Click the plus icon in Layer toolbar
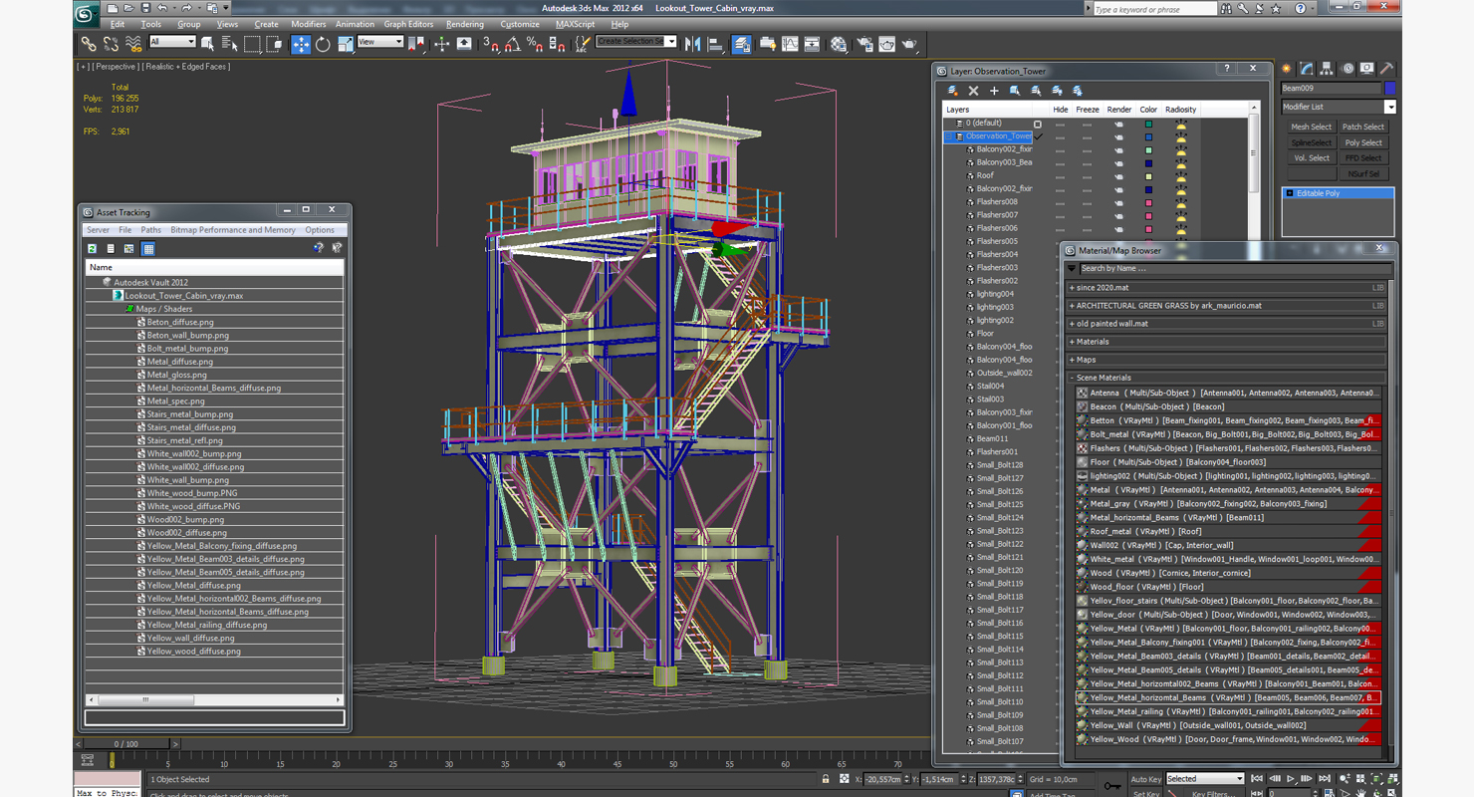 click(993, 91)
